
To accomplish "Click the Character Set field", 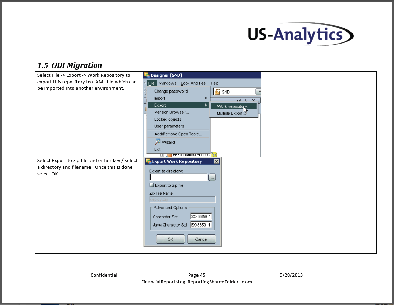I will point(201,216).
